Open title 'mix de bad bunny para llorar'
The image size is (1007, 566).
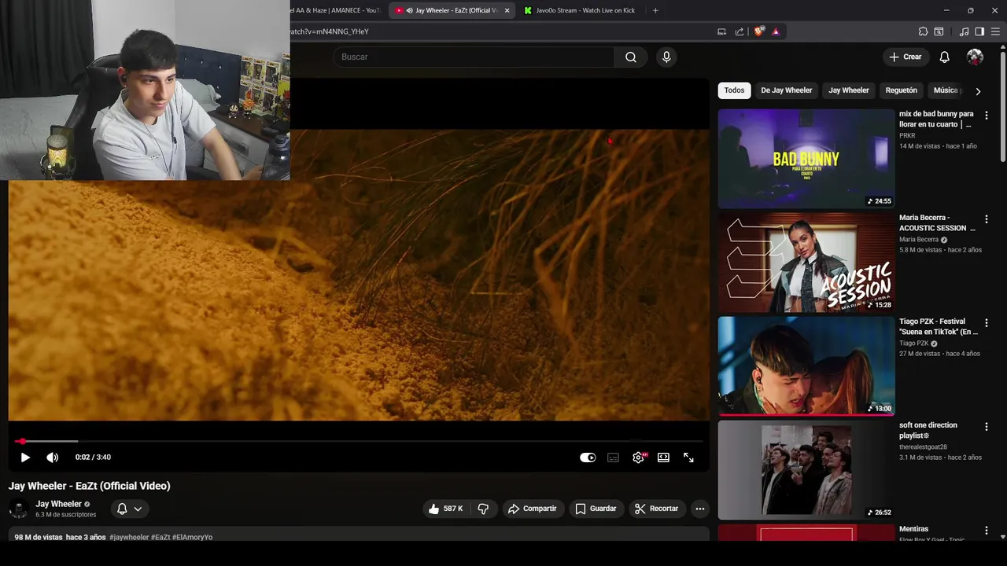tap(936, 119)
